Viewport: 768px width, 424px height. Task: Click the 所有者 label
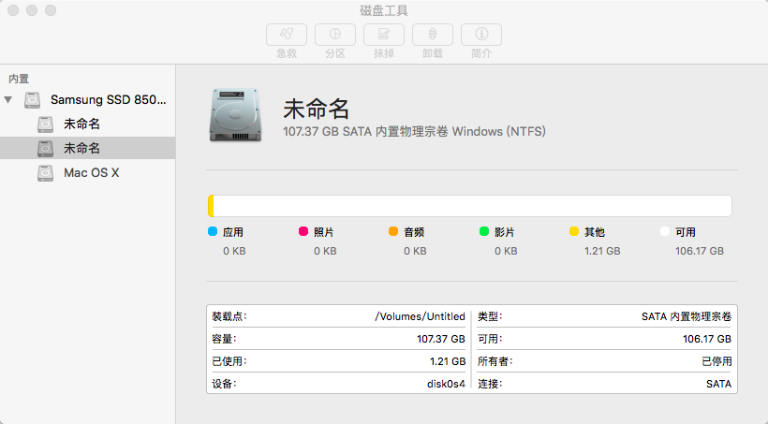click(495, 361)
